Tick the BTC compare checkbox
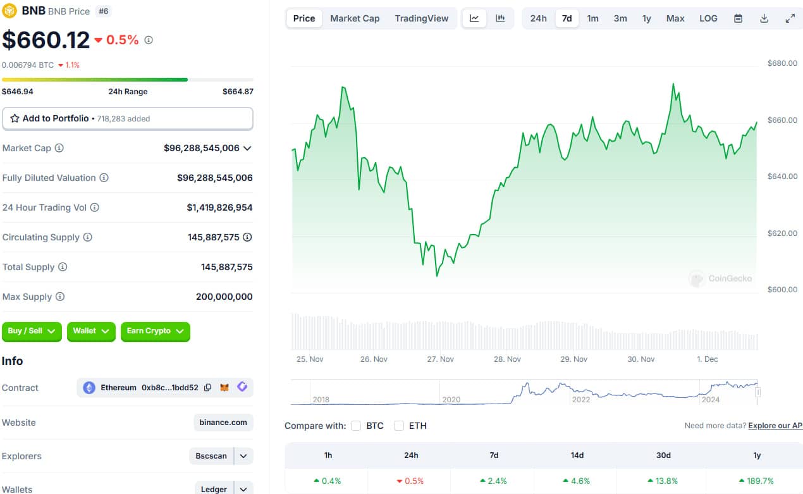803x494 pixels. [356, 426]
